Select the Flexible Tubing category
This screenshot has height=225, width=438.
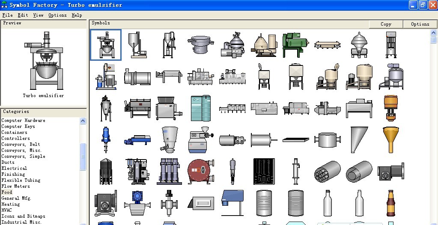click(x=21, y=181)
